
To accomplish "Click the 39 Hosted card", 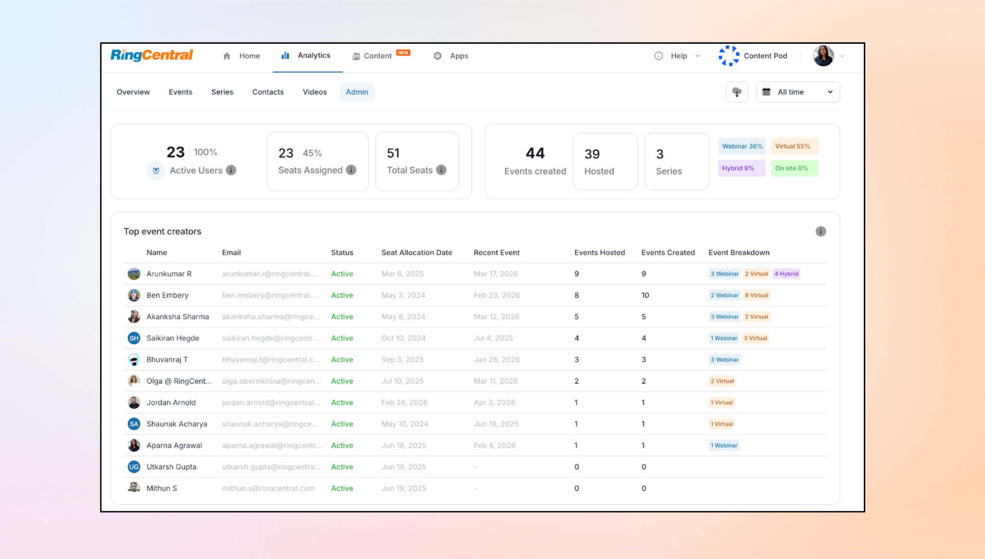I will point(605,161).
